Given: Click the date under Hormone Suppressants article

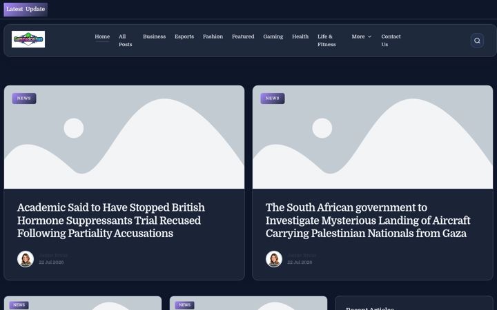Looking at the screenshot, I should tap(51, 262).
